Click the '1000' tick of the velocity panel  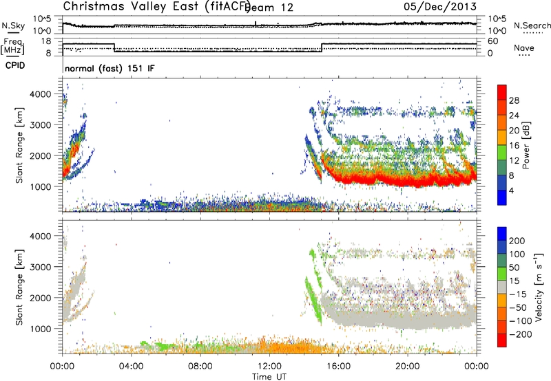41,329
